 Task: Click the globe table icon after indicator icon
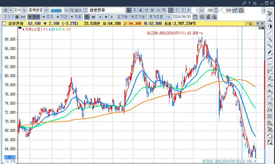(214, 17)
